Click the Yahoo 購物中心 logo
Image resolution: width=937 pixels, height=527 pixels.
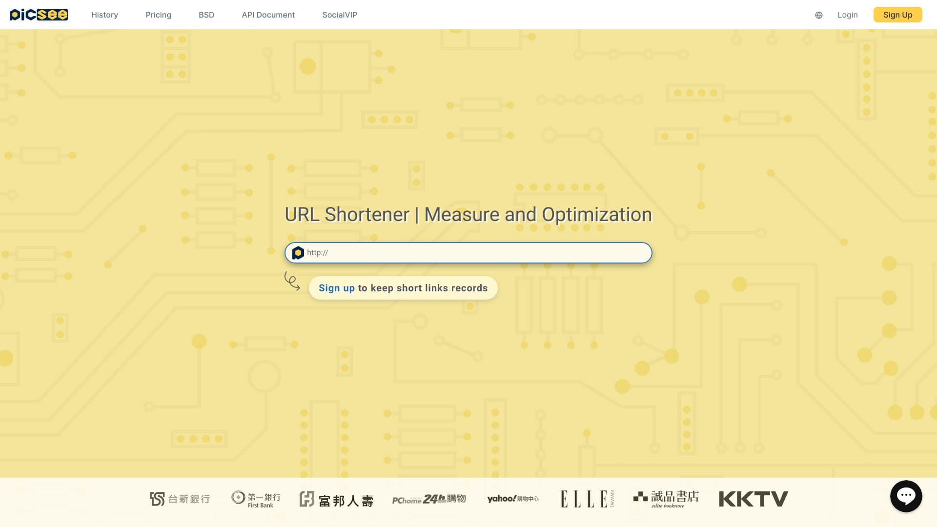513,499
